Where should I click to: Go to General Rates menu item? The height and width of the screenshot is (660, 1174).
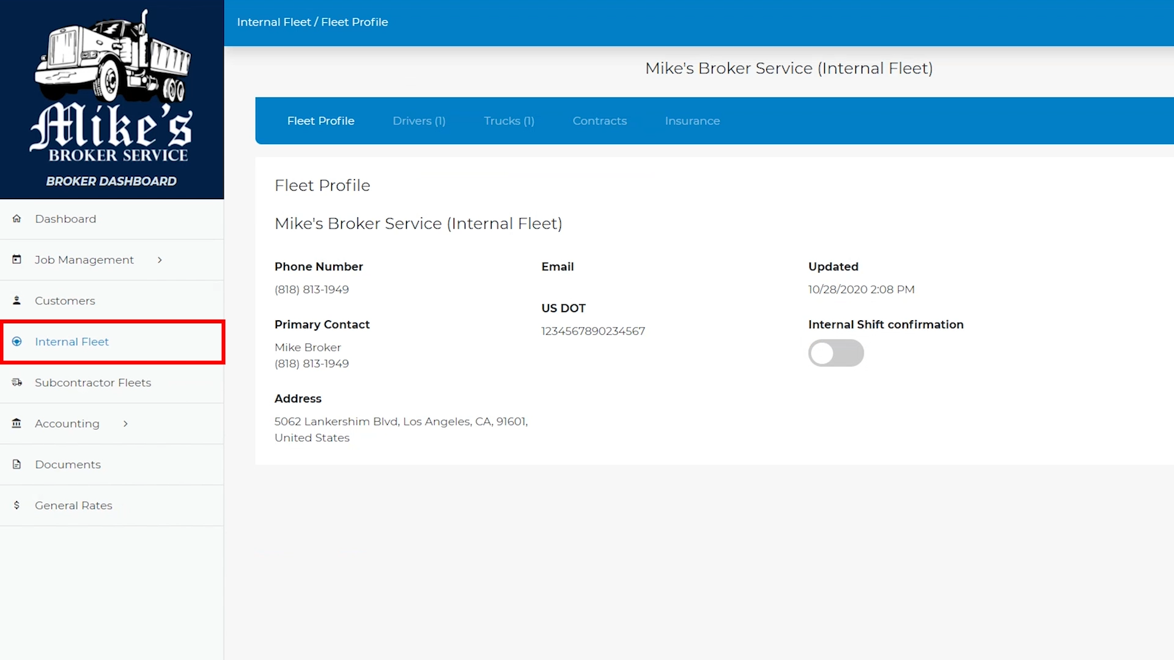tap(73, 505)
